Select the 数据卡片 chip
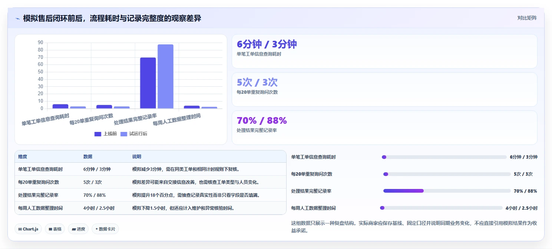Screen dimensions: 552x249 coord(105,229)
